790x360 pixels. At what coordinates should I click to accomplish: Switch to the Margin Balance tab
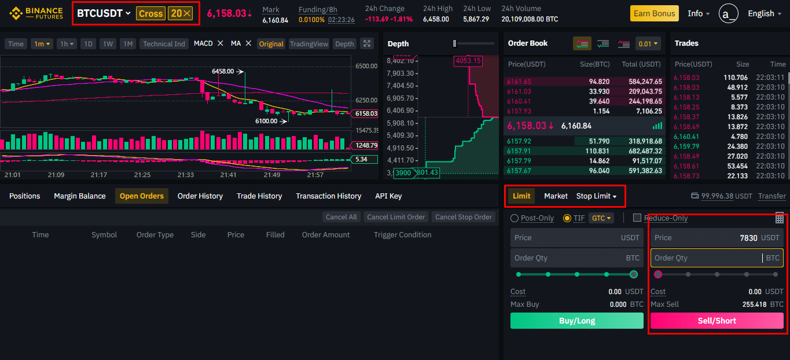pos(80,196)
